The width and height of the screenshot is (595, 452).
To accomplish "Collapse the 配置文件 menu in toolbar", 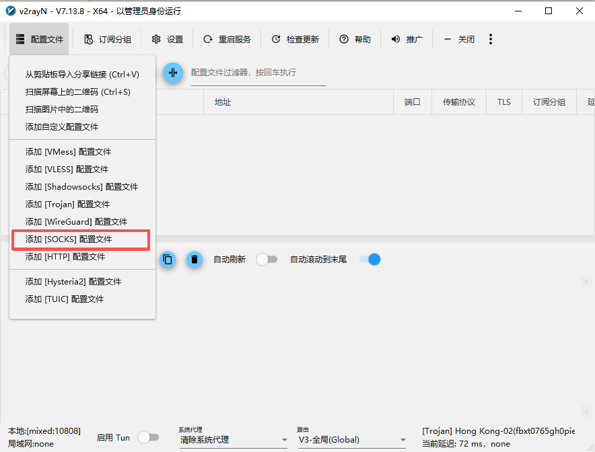I will (40, 39).
